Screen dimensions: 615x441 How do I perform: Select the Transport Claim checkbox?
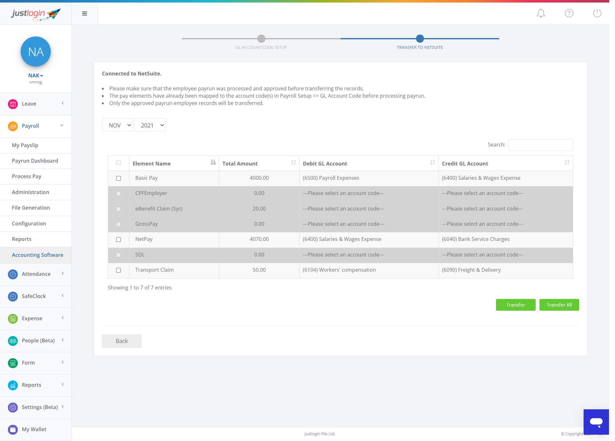point(118,270)
